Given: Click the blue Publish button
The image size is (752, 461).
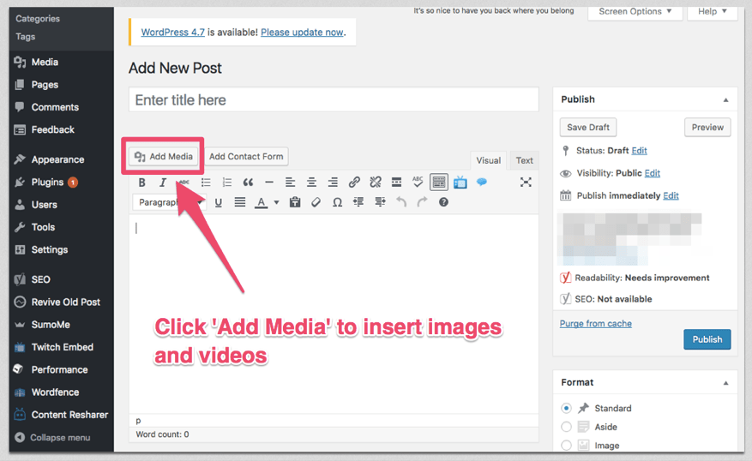Looking at the screenshot, I should pos(707,339).
